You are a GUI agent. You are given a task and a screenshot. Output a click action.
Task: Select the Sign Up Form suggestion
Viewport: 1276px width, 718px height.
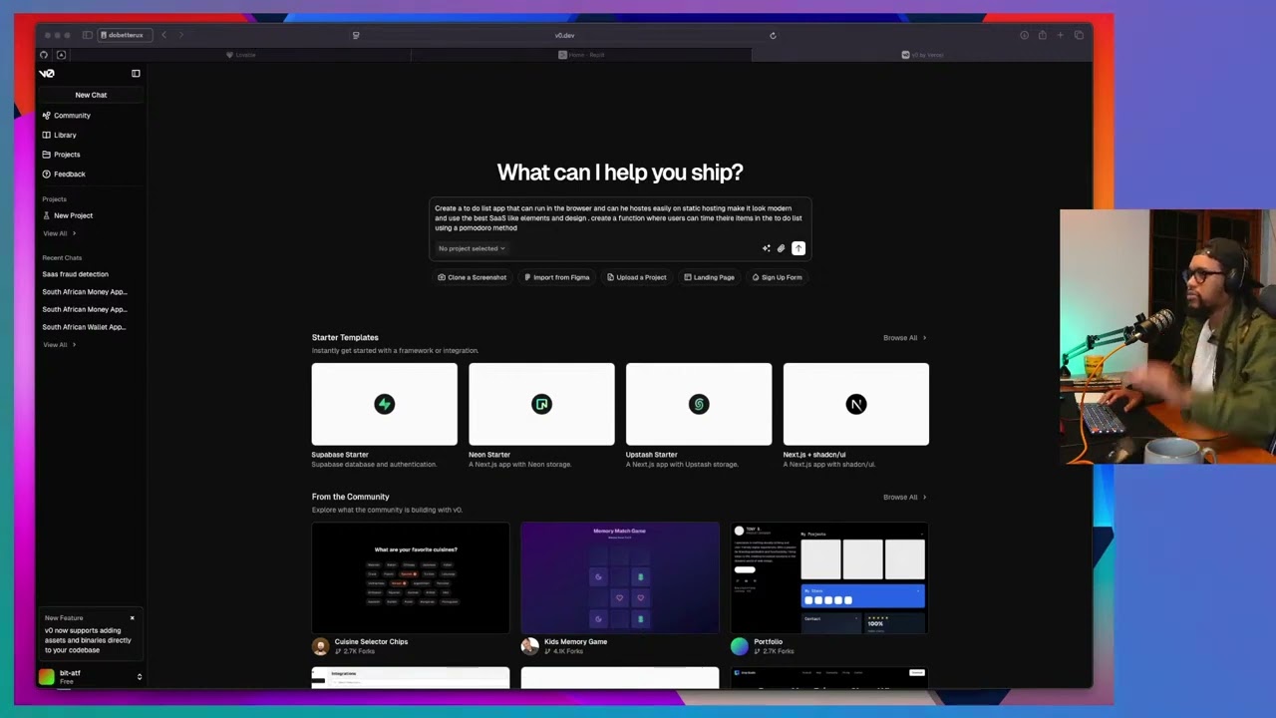click(x=777, y=277)
